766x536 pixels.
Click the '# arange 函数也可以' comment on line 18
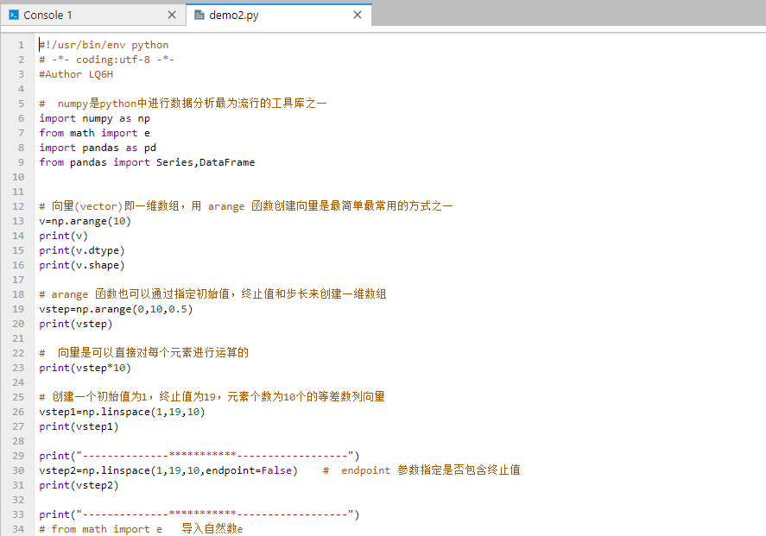[x=213, y=293]
